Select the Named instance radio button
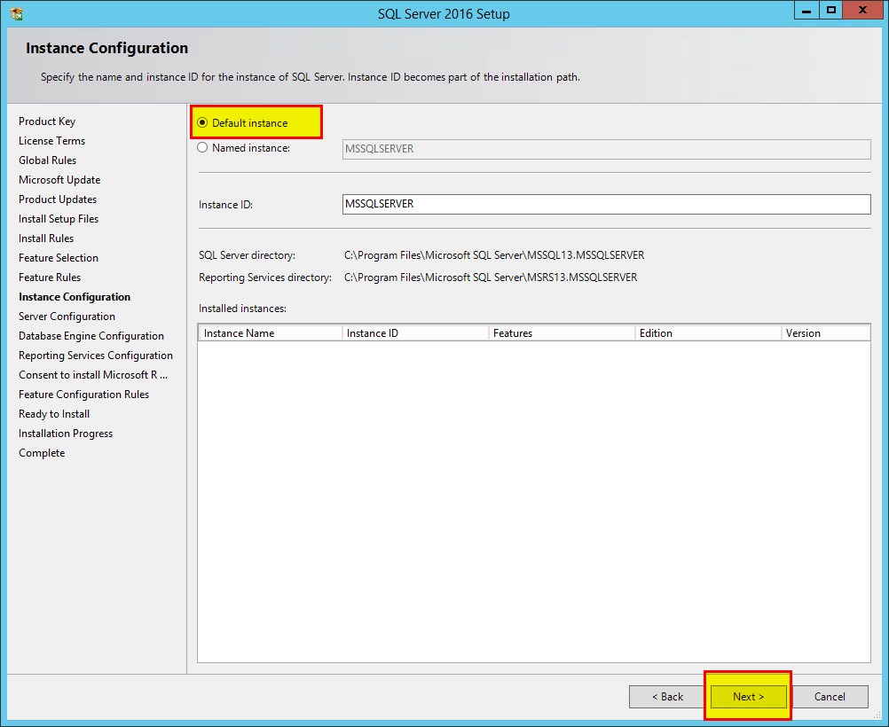Screen dimensions: 889x727 pyautogui.click(x=202, y=147)
